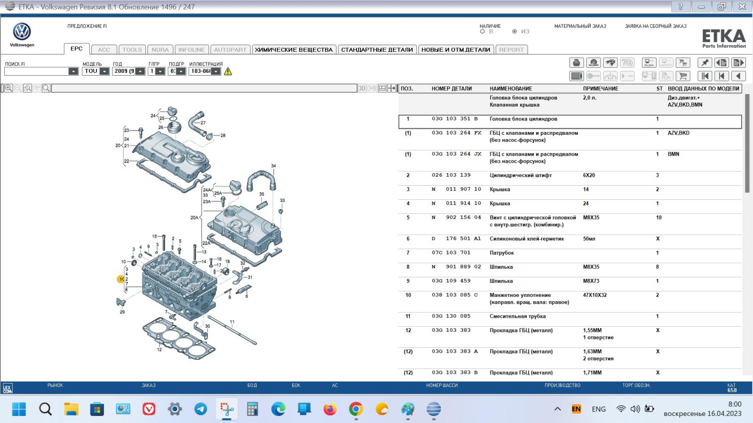The width and height of the screenshot is (753, 423).
Task: Click the plain magnifier search icon
Action: point(46,88)
